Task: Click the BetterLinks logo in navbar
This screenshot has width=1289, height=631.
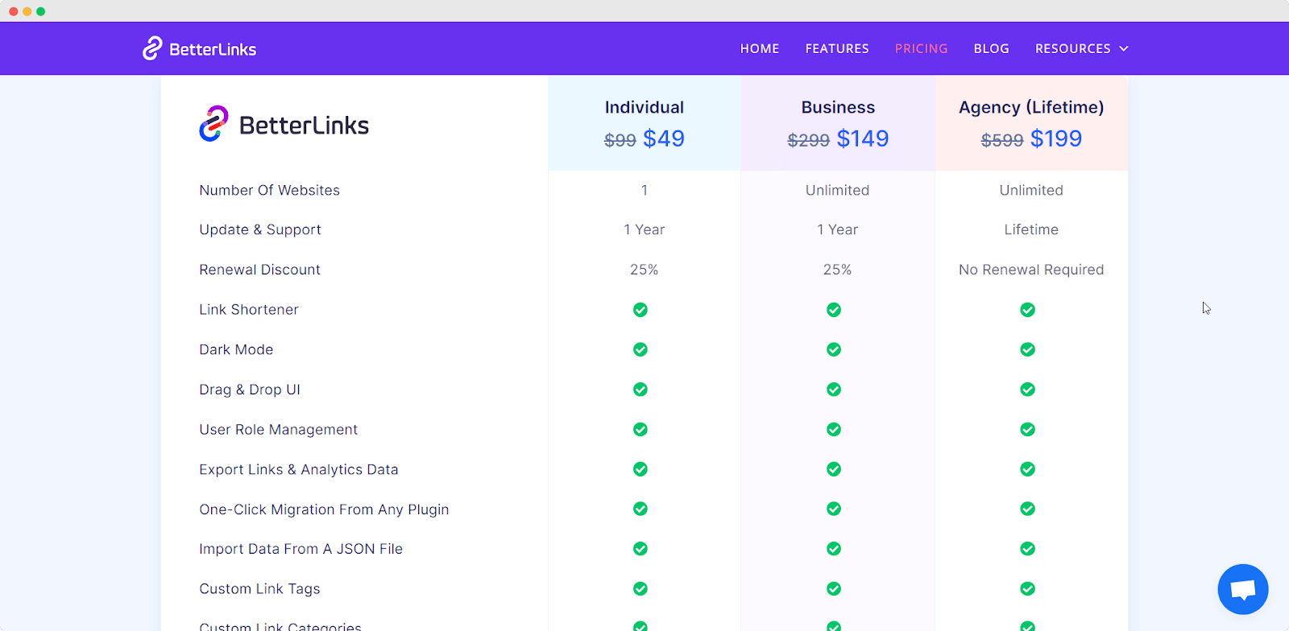Action: (x=200, y=48)
